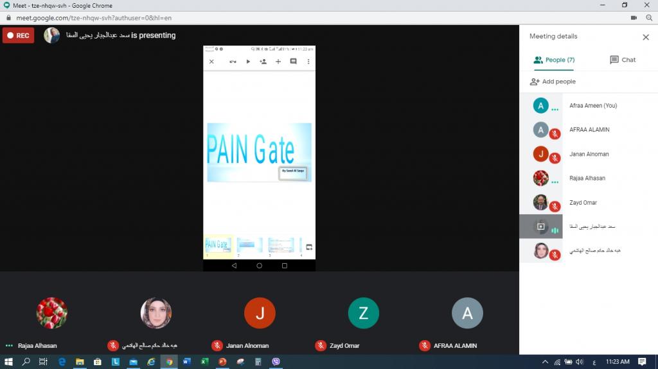Image resolution: width=658 pixels, height=369 pixels.
Task: Click camera icon in Chrome address bar
Action: coord(634,18)
